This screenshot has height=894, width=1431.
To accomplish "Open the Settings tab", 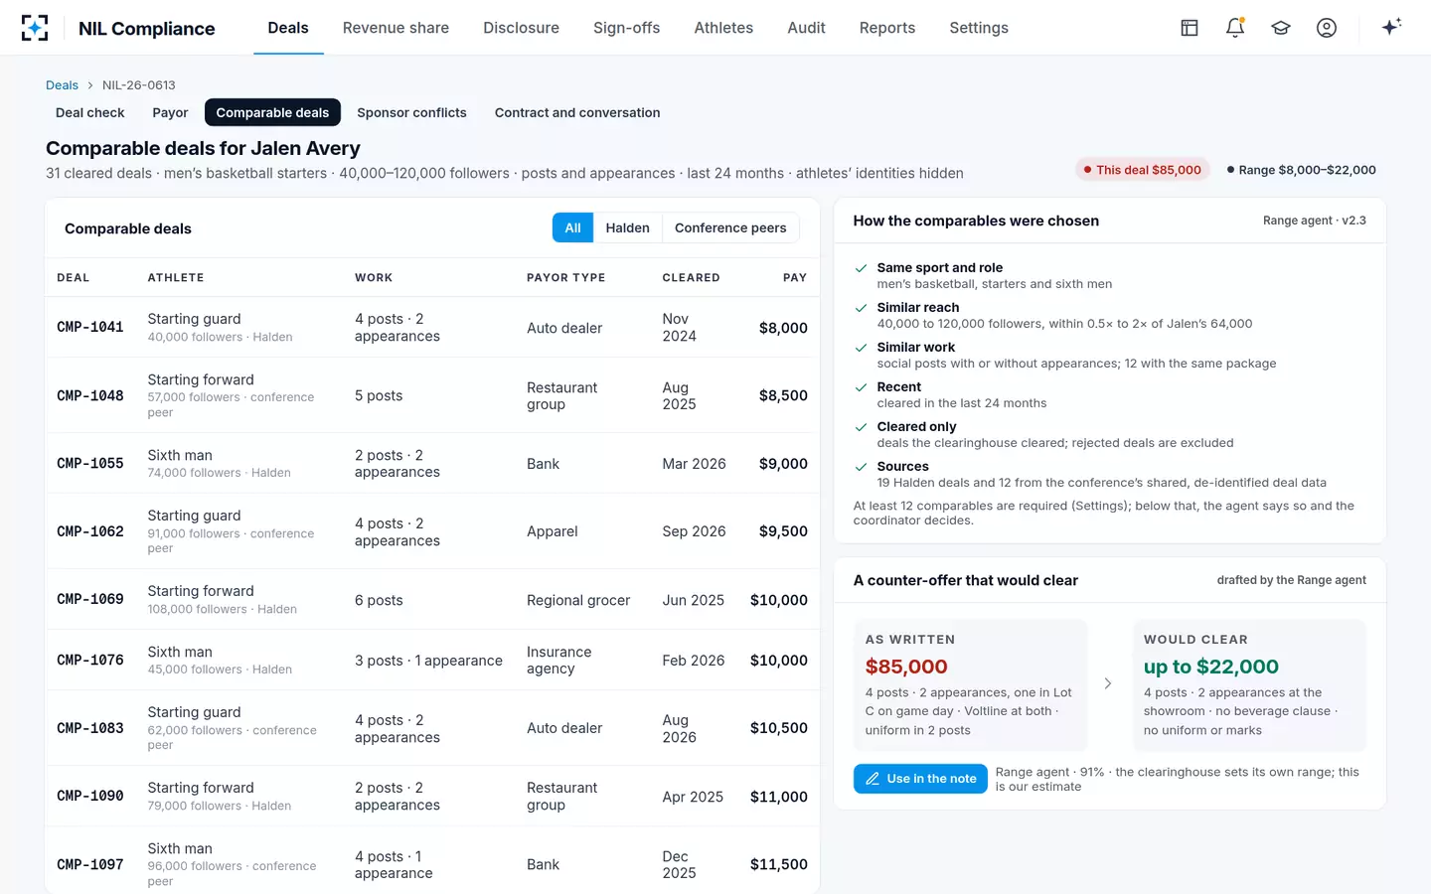I will [979, 28].
